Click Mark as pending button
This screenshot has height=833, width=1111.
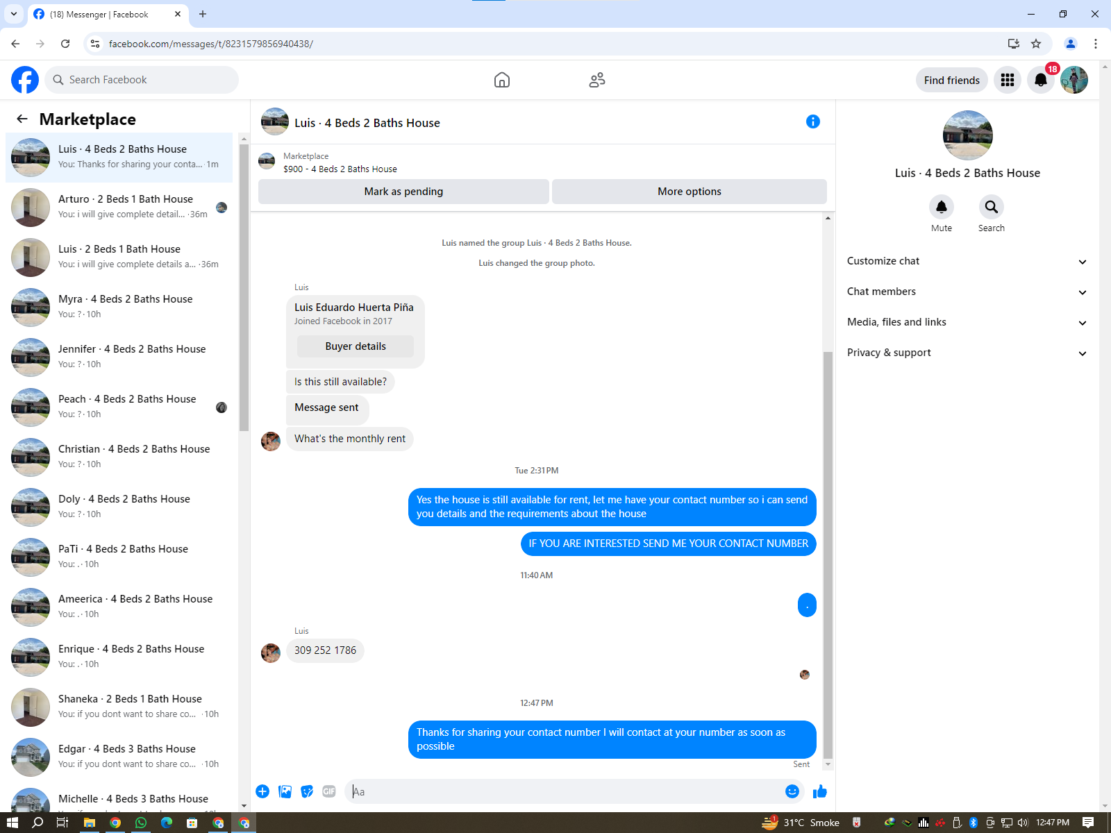(x=403, y=192)
